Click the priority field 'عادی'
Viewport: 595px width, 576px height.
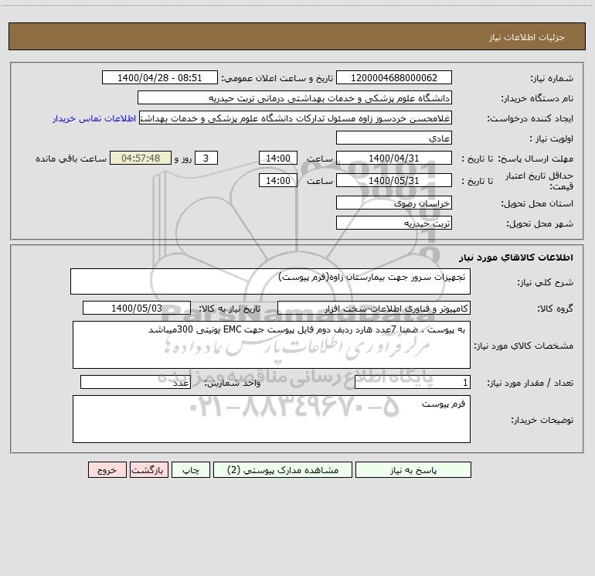pos(394,138)
